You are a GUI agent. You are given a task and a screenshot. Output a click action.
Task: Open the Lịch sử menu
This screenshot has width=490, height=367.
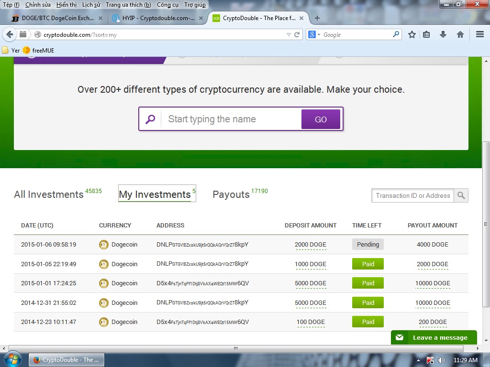click(91, 5)
